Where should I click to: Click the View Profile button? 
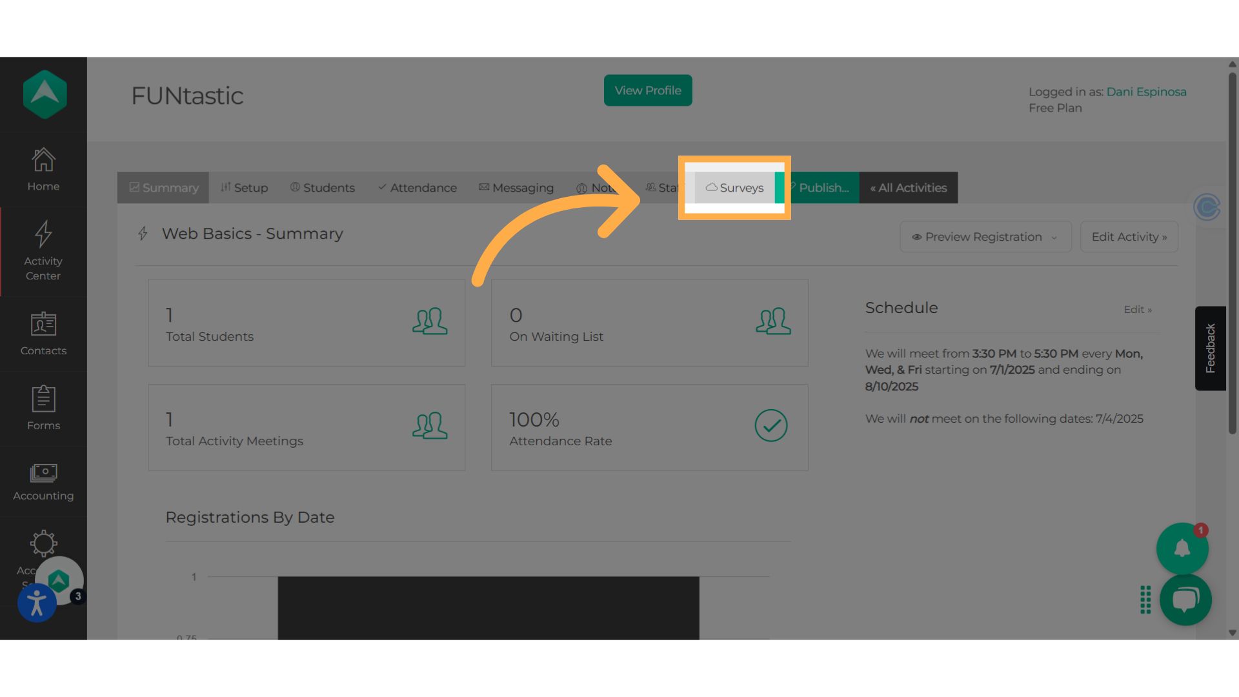648,90
